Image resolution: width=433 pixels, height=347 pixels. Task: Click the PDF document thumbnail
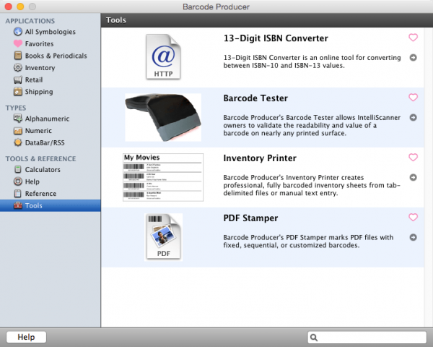[x=163, y=237]
